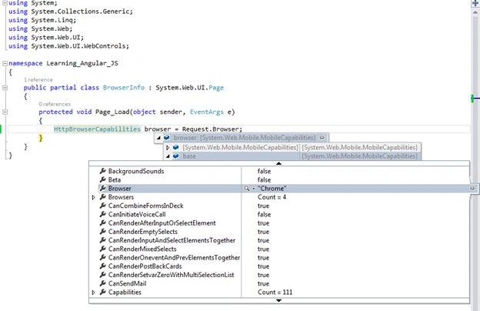Collapse the base node in datatip
The height and width of the screenshot is (311, 480).
[x=168, y=156]
